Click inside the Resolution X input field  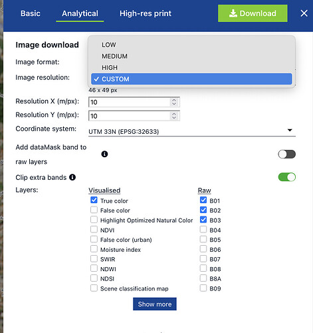pyautogui.click(x=130, y=102)
